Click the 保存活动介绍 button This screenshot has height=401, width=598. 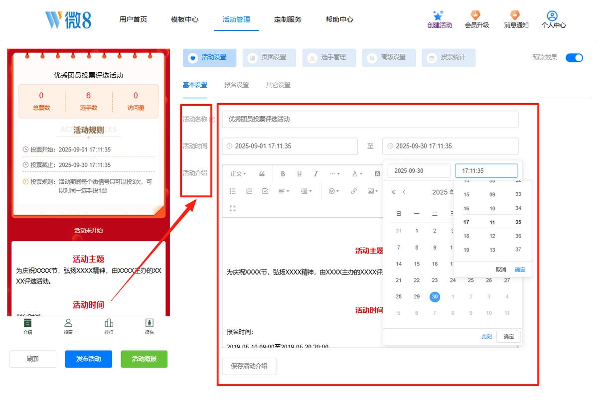point(249,366)
